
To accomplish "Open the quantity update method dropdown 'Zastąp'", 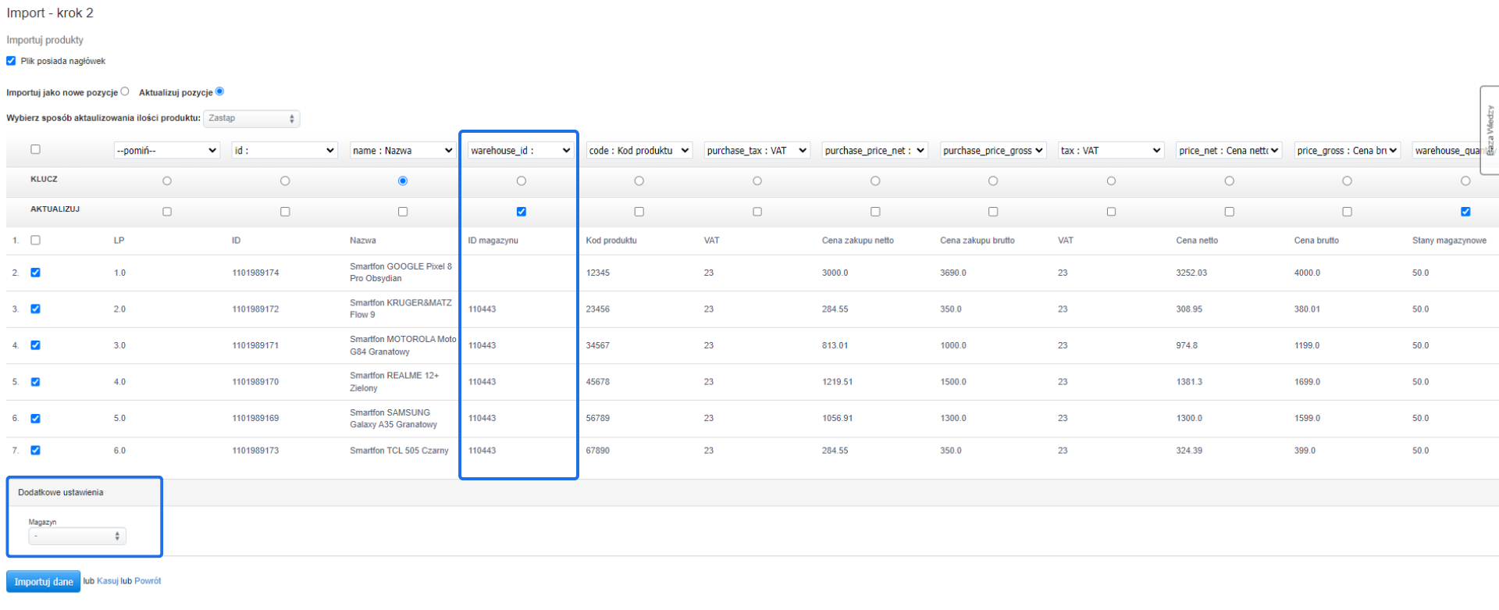I will click(251, 119).
